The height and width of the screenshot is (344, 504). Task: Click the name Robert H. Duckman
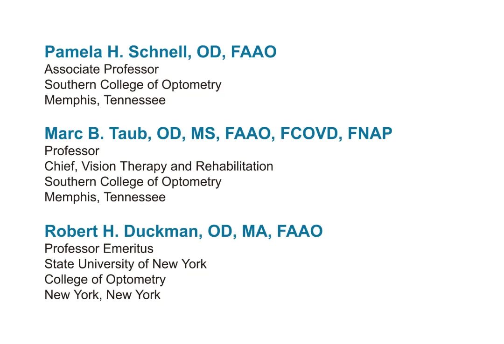click(x=121, y=231)
